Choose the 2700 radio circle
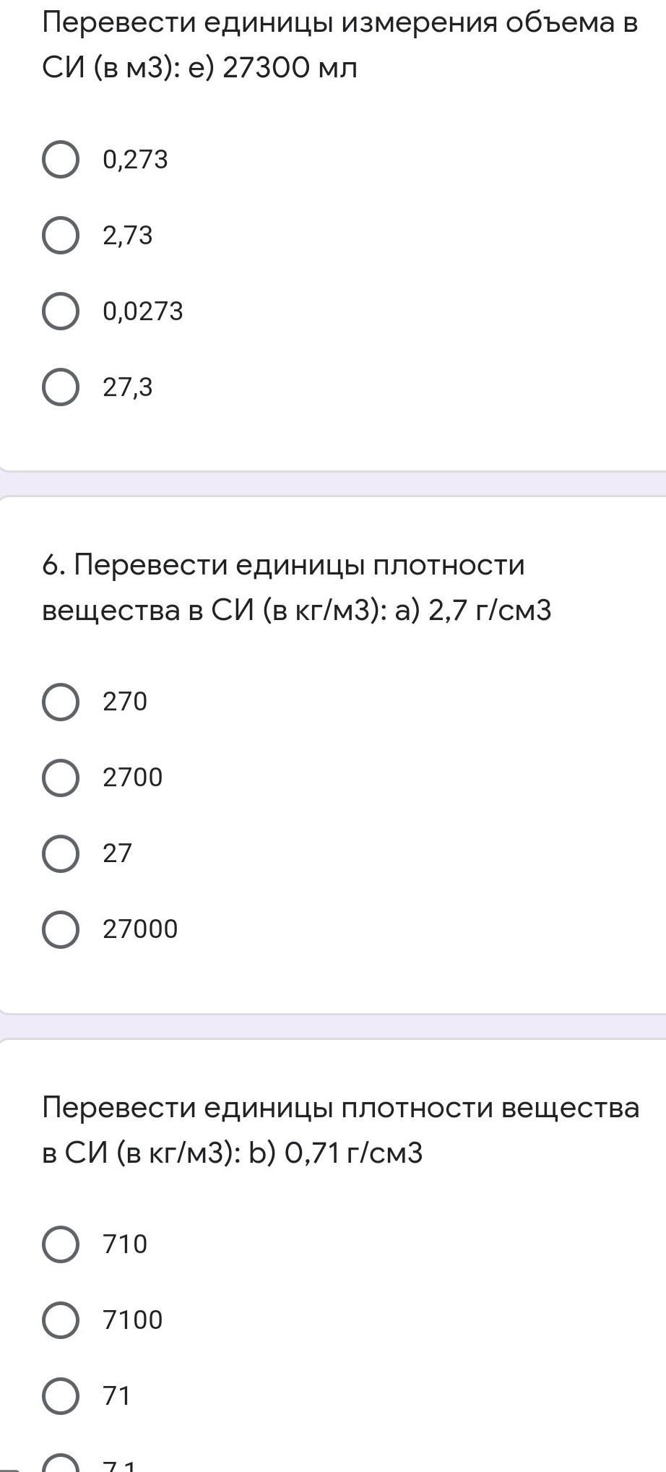 (x=61, y=778)
